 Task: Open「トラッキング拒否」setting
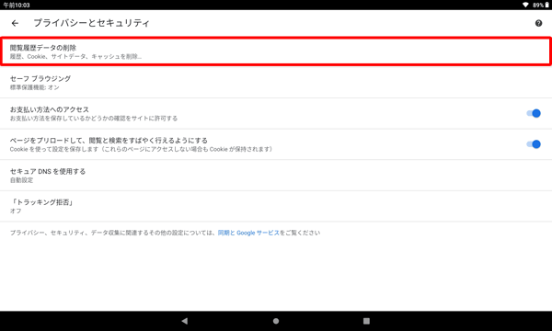tap(276, 206)
